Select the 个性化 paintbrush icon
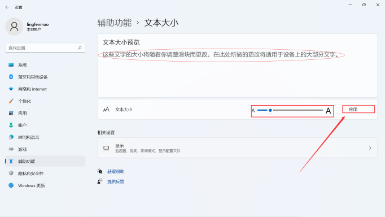Screen dimensions: 385x217 click(x=11, y=101)
